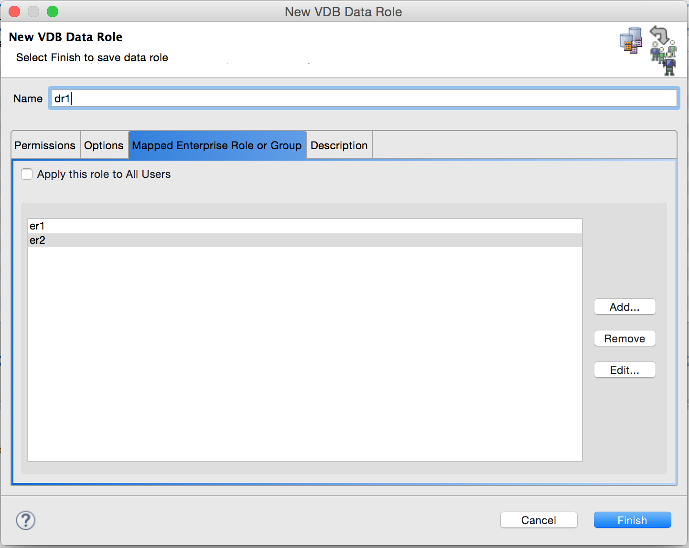Click the green zoom button on the dialog
The image size is (689, 548).
coord(53,11)
